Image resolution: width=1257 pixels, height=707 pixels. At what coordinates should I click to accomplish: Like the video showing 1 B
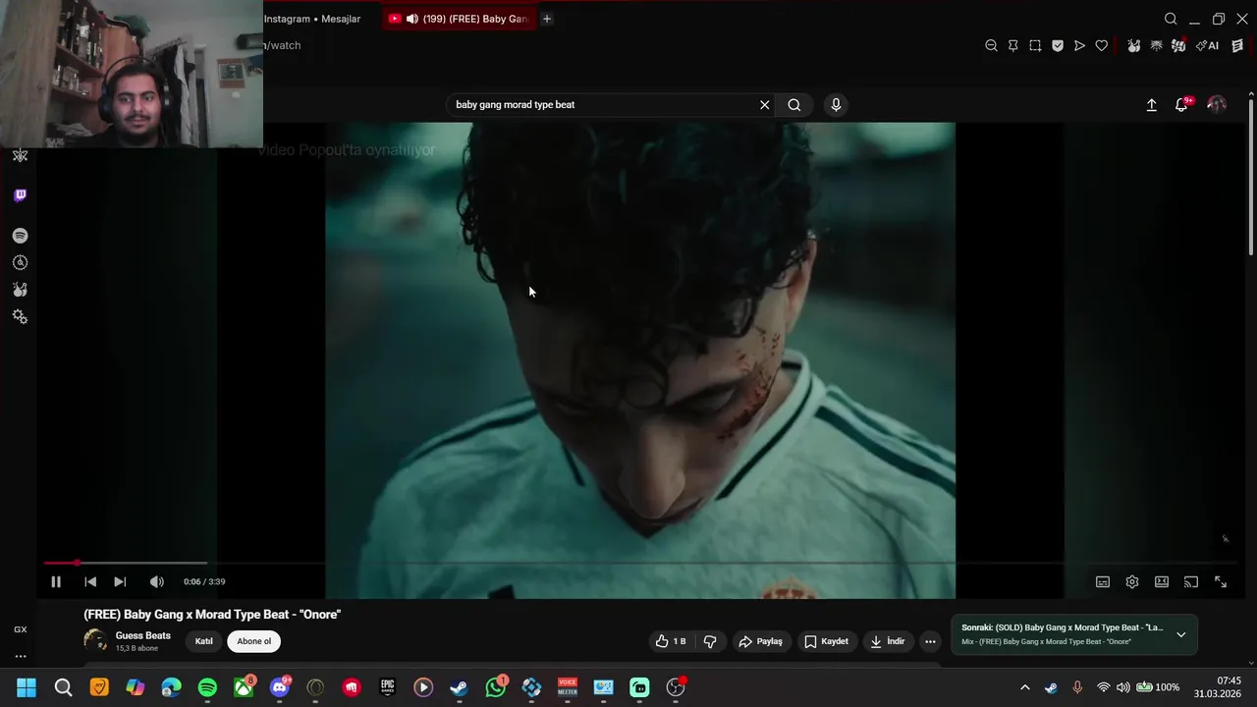671,641
